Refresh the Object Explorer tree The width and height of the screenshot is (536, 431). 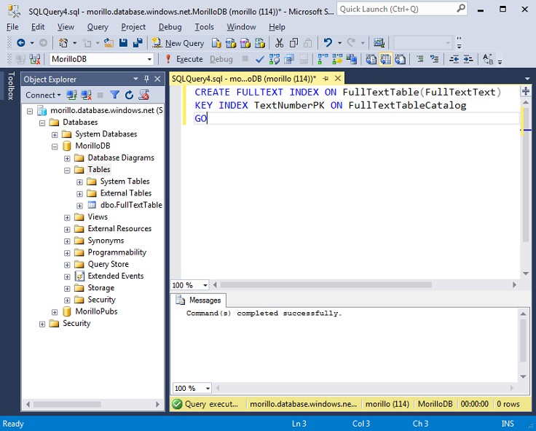[x=129, y=95]
